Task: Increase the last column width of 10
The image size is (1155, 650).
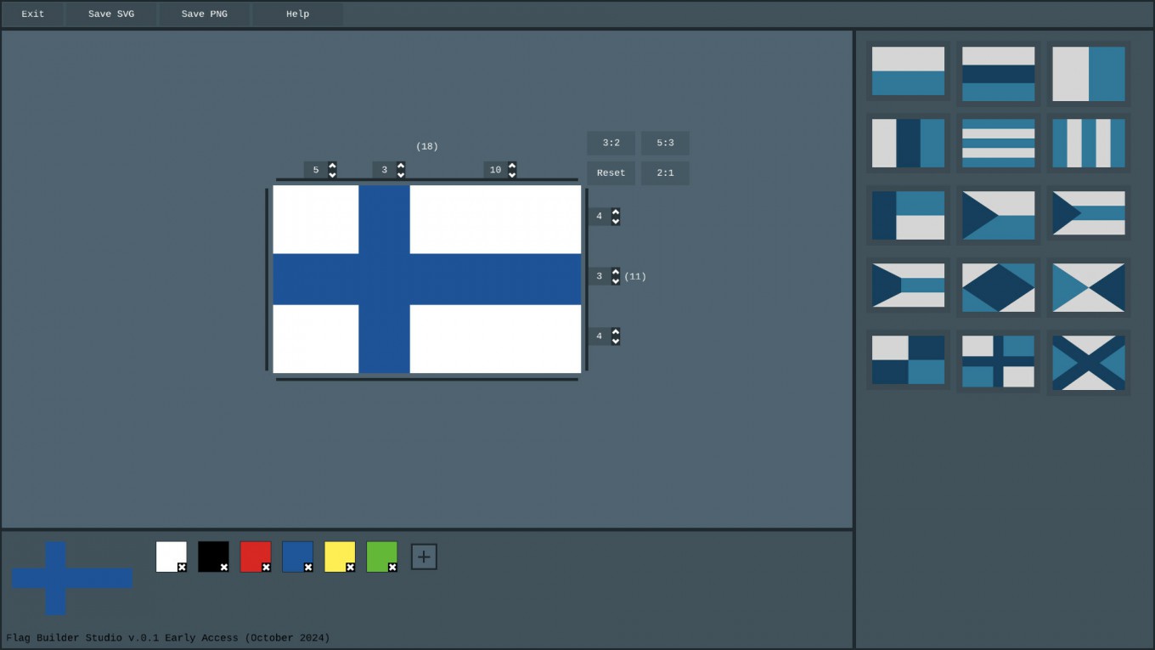Action: point(512,166)
